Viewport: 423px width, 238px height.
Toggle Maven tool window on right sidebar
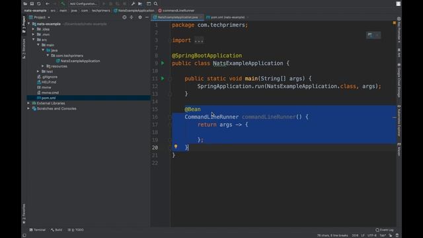click(x=399, y=149)
